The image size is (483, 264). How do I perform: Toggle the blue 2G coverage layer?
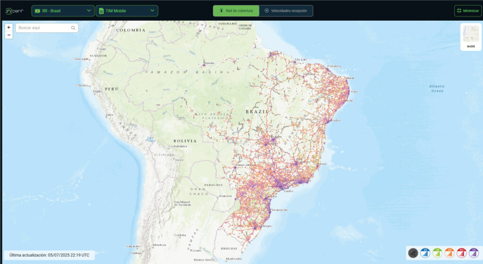pos(425,253)
